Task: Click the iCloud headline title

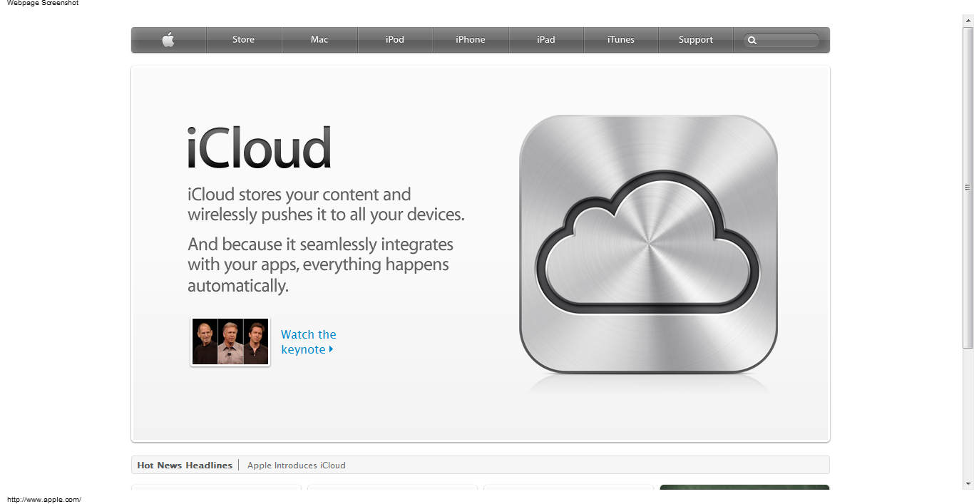Action: [260, 148]
